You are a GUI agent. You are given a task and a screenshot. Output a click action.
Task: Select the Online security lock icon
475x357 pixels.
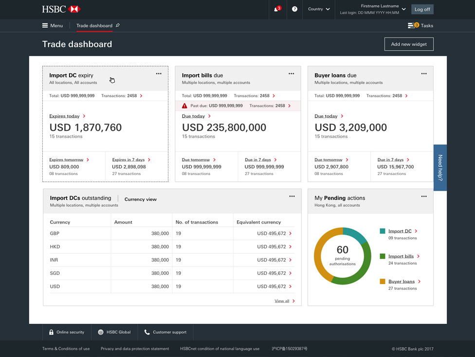[x=52, y=332]
